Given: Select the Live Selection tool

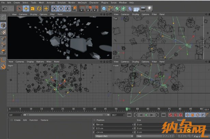Looking at the screenshot, I should tap(19, 8).
